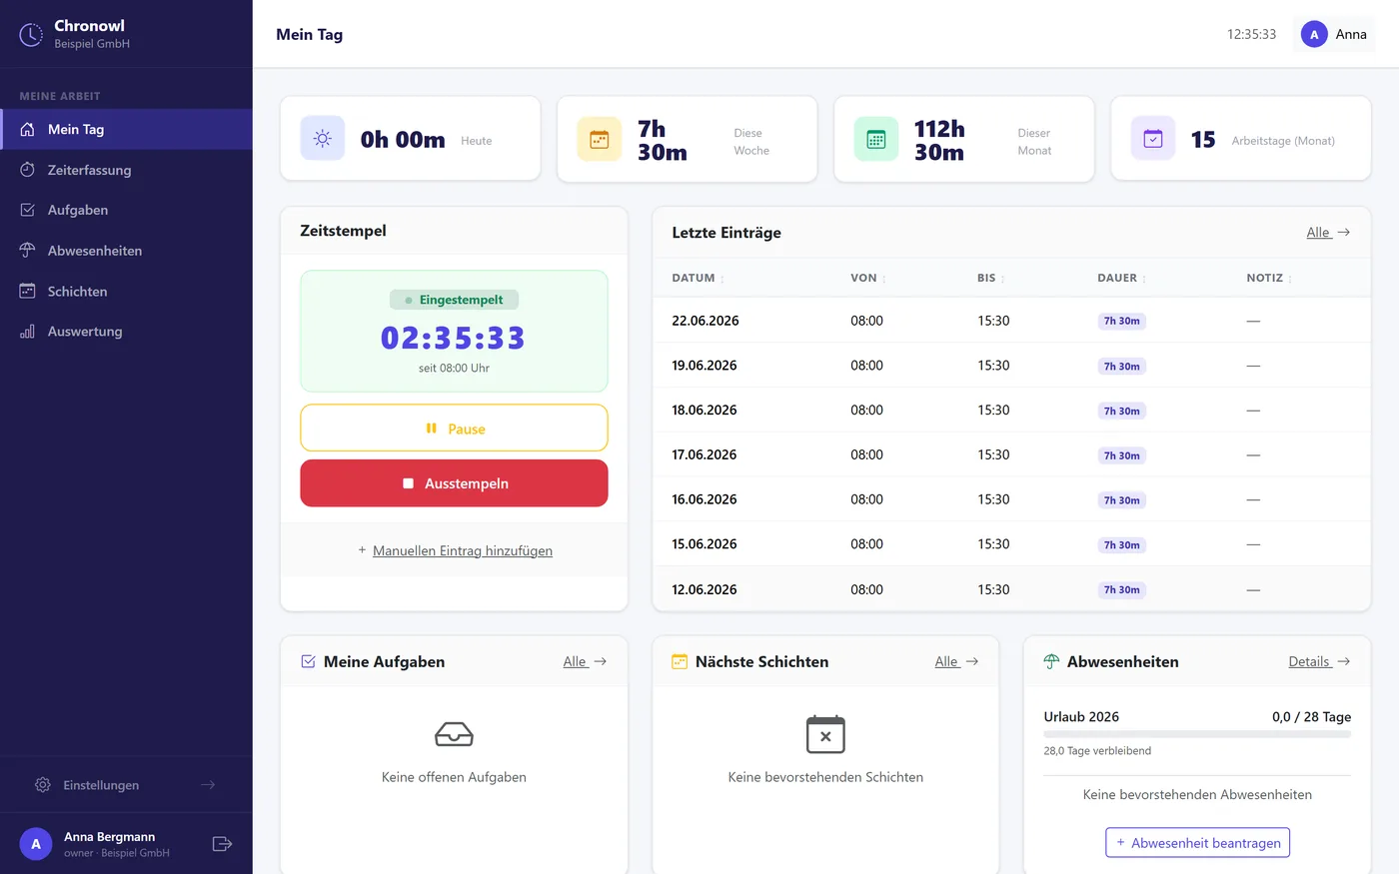Click Abwesenheit beantragen button
Image resolution: width=1399 pixels, height=874 pixels.
[1197, 843]
